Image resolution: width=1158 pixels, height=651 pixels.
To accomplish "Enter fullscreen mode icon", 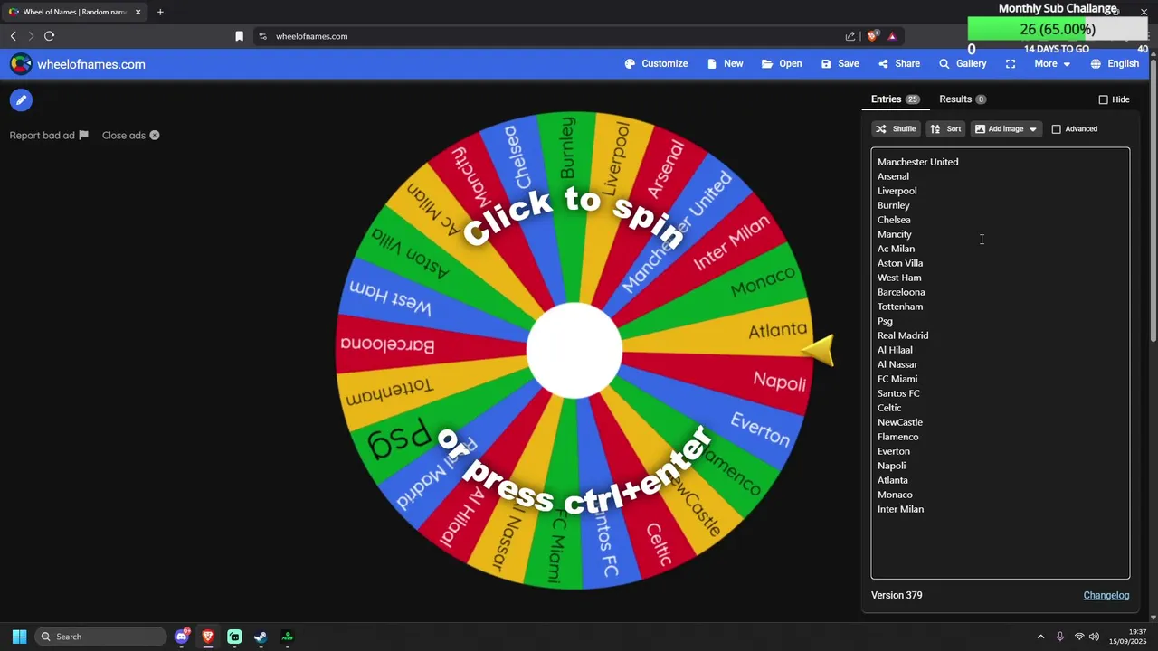I will pos(1011,64).
